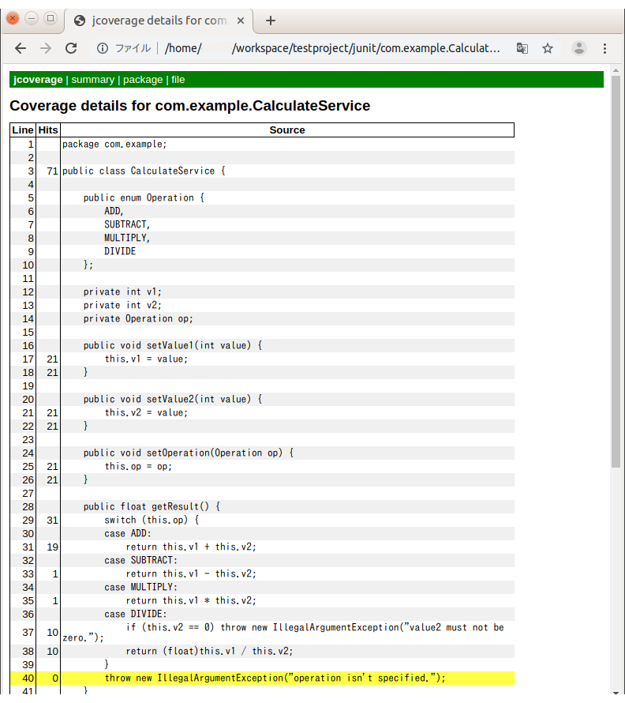This screenshot has width=625, height=703.
Task: Open Chrome three-dot menu
Action: coord(604,48)
